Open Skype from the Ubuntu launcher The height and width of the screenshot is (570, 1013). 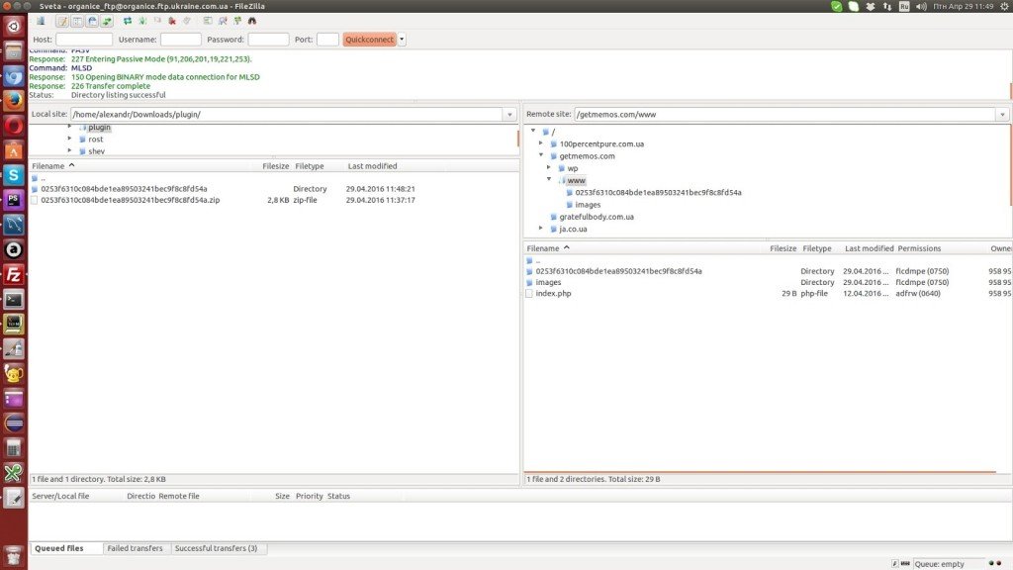pyautogui.click(x=14, y=175)
